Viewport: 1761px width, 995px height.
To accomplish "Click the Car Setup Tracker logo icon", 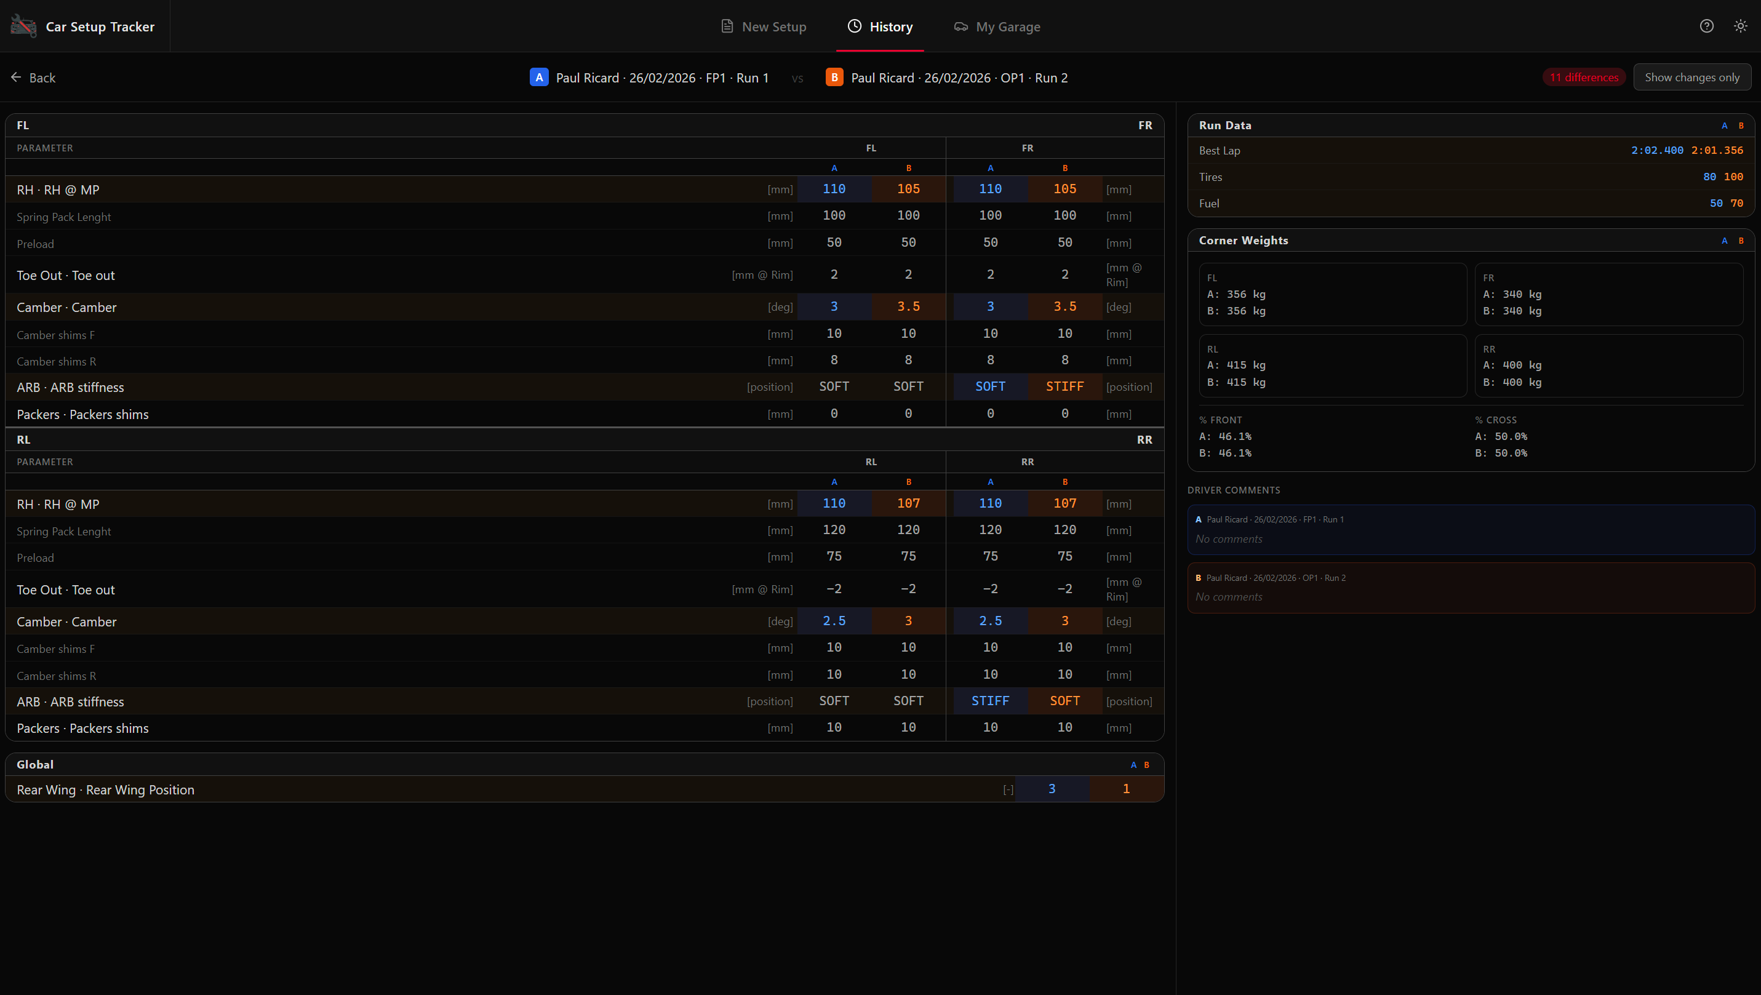I will [23, 25].
